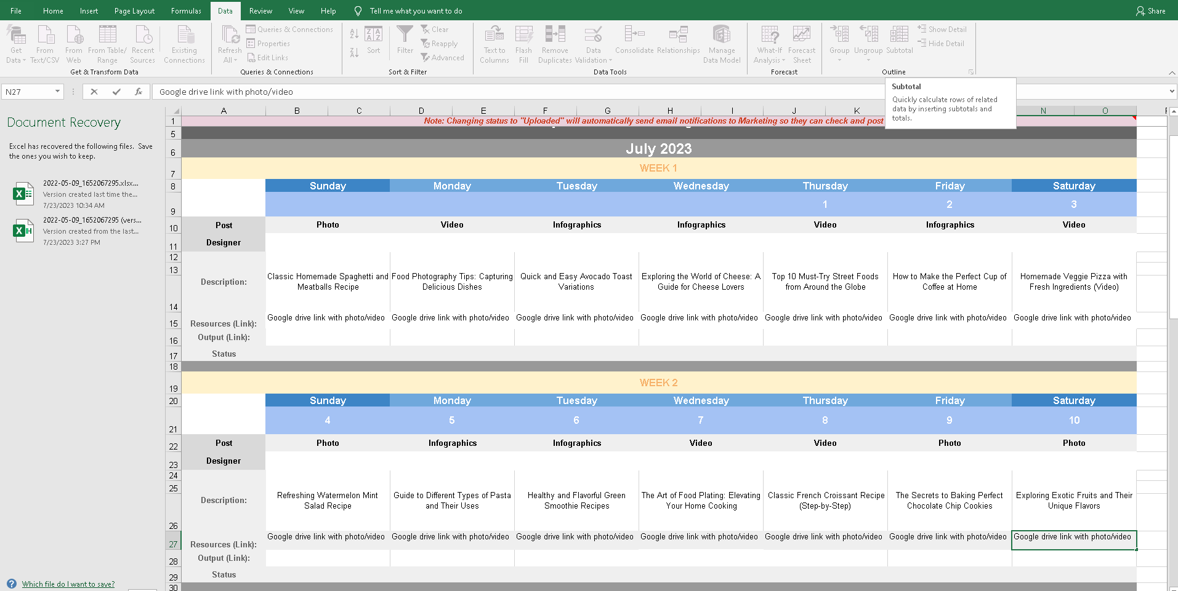
Task: Open the Outline dialog launcher
Action: 971,72
